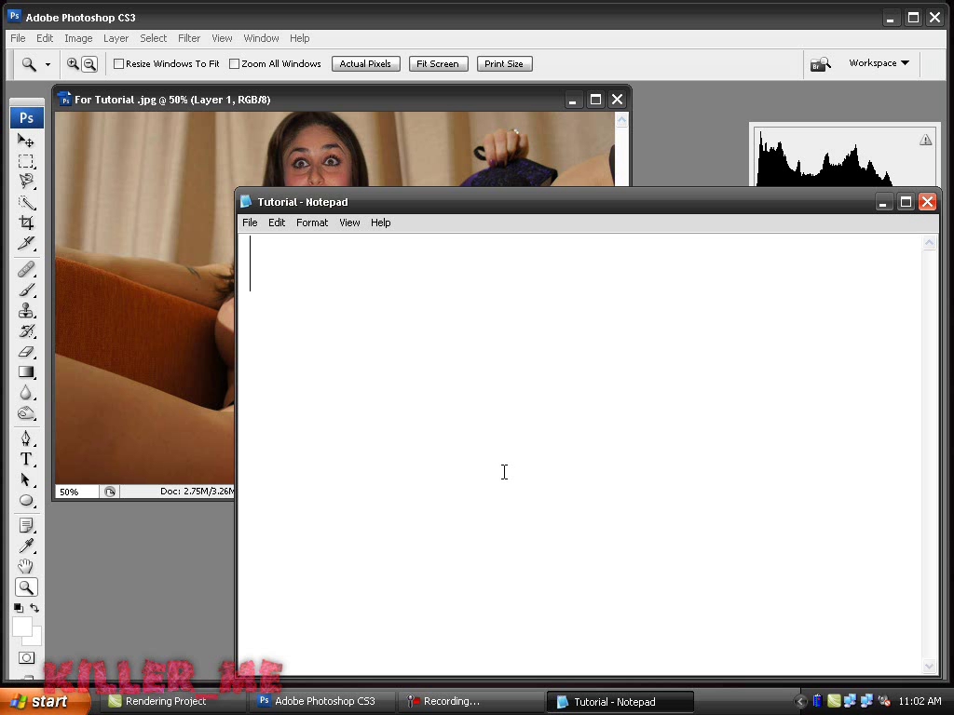954x715 pixels.
Task: Select the Clone Stamp tool
Action: coord(25,310)
